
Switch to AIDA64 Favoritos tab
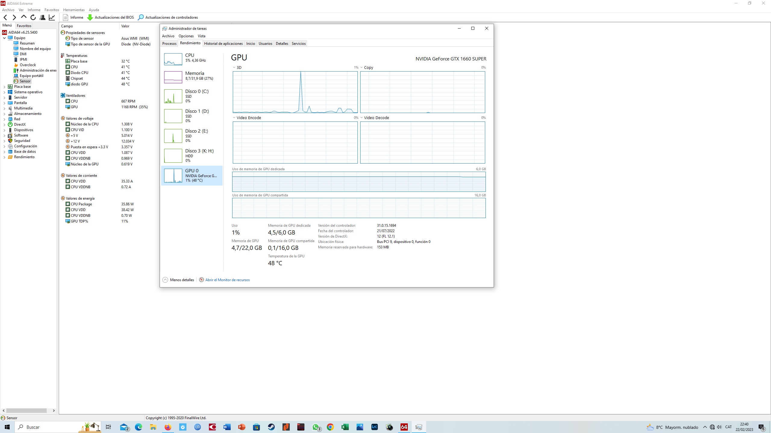click(x=24, y=26)
